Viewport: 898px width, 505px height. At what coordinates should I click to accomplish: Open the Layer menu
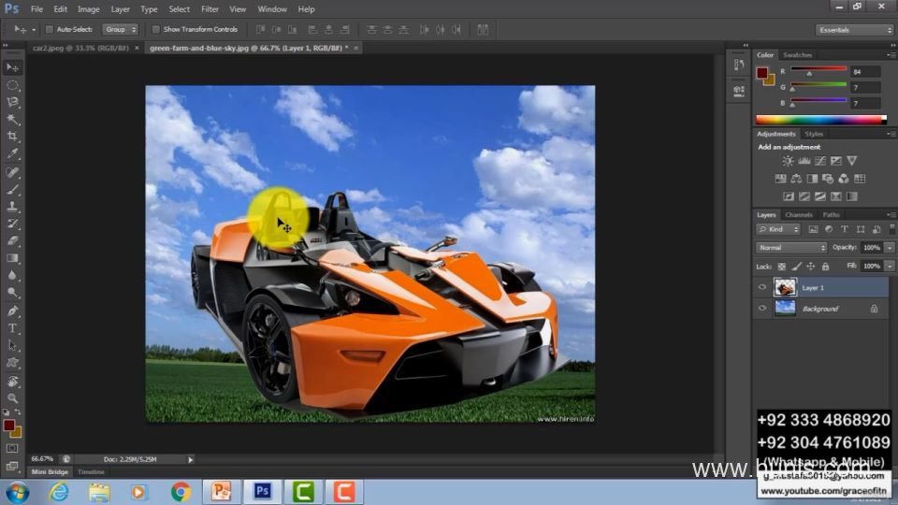[121, 9]
